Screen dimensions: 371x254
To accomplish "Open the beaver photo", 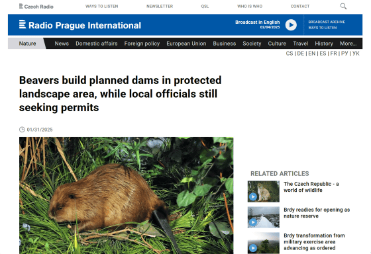I will click(x=126, y=195).
